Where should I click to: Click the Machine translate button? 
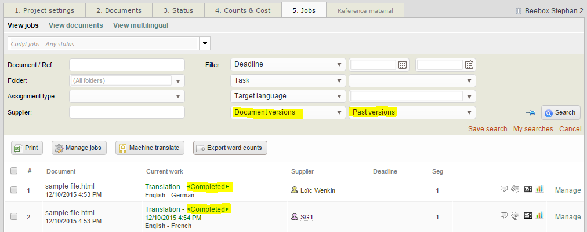point(150,148)
